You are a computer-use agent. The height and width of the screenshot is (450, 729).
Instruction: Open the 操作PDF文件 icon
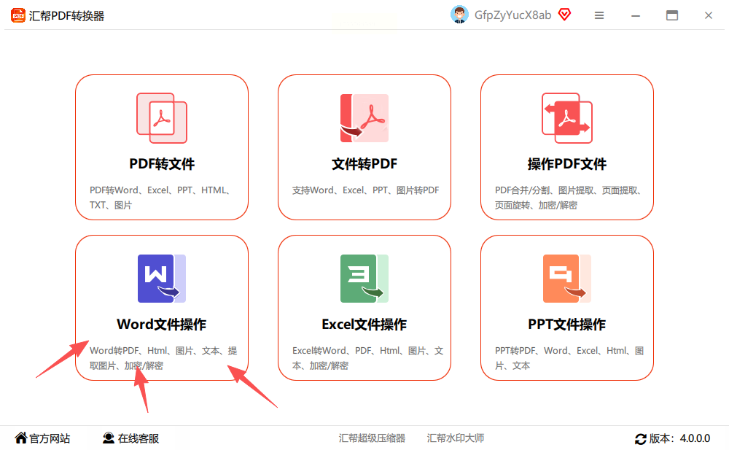click(x=566, y=118)
